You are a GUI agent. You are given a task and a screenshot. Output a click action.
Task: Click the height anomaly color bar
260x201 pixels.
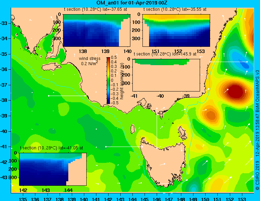pos(108,80)
